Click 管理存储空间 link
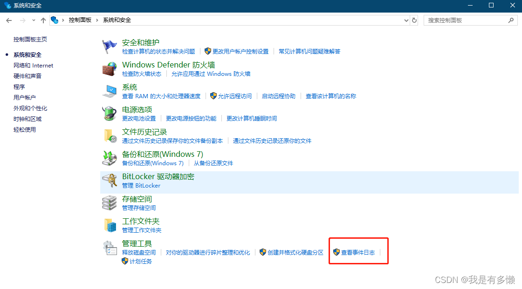Image resolution: width=522 pixels, height=289 pixels. click(x=139, y=208)
